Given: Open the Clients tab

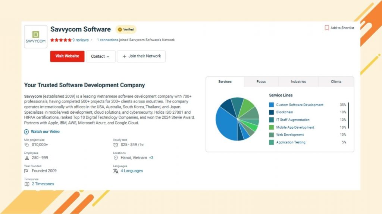Looking at the screenshot, I should 336,81.
